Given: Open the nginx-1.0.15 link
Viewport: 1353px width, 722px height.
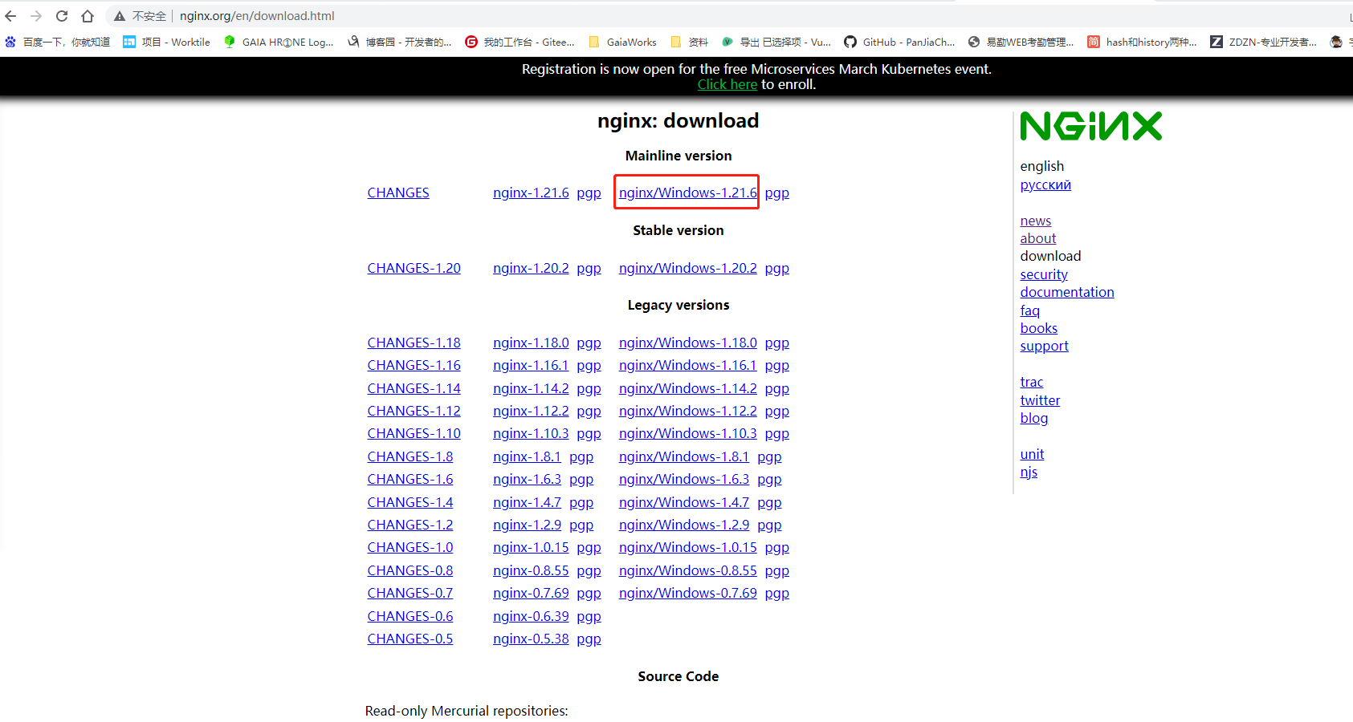Looking at the screenshot, I should pos(531,547).
